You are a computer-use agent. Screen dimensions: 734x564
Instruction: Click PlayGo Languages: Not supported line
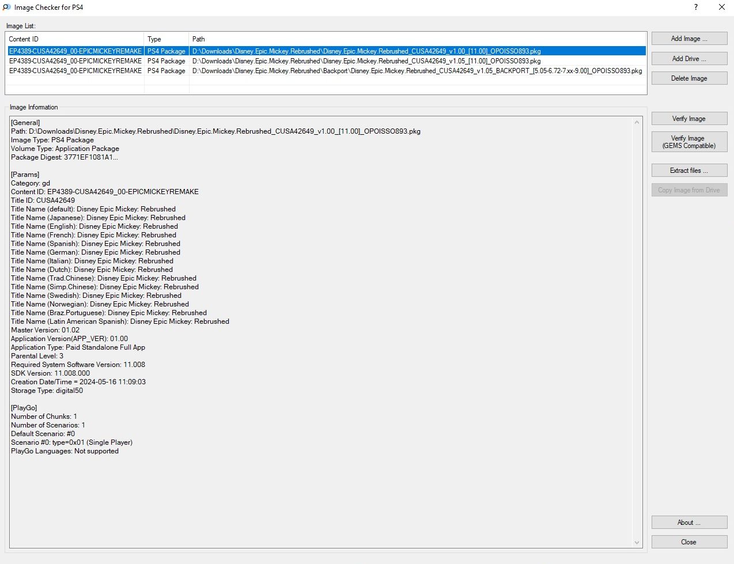[x=65, y=451]
